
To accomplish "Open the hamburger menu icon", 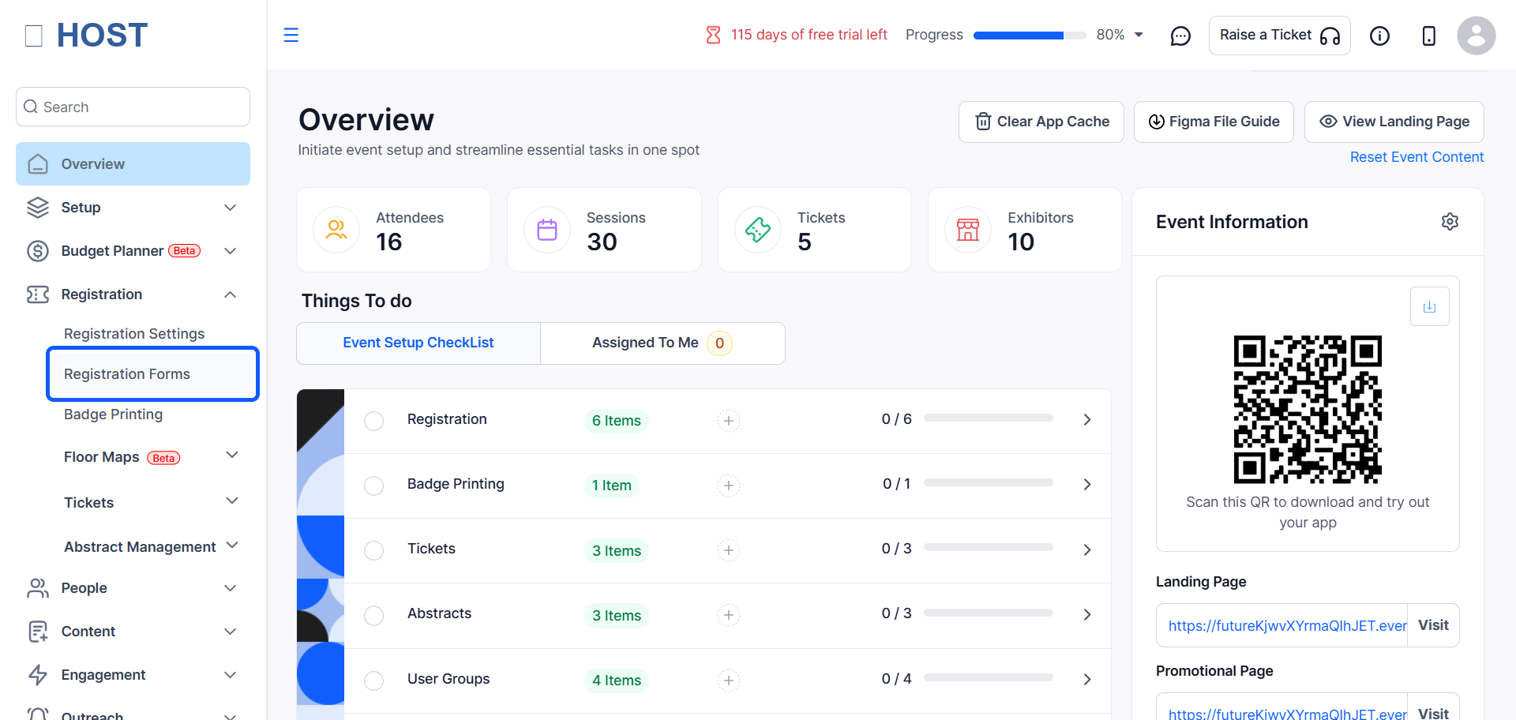I will click(291, 35).
